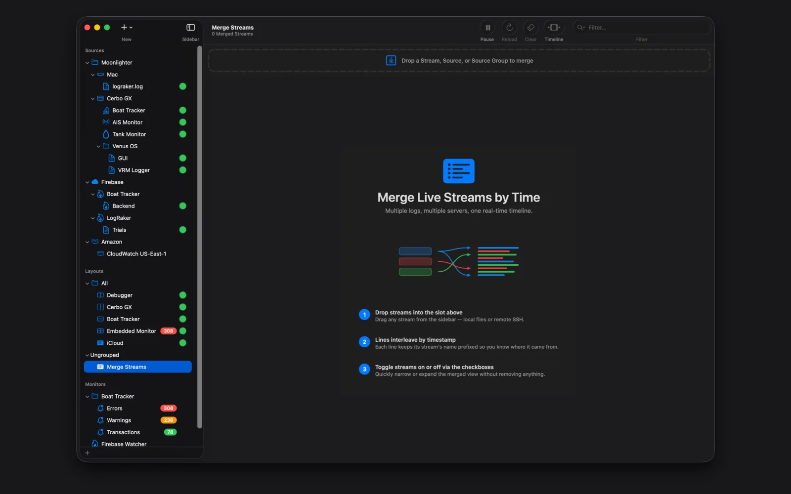791x494 pixels.
Task: Collapse the LogRaker Firebase group
Action: tap(93, 218)
